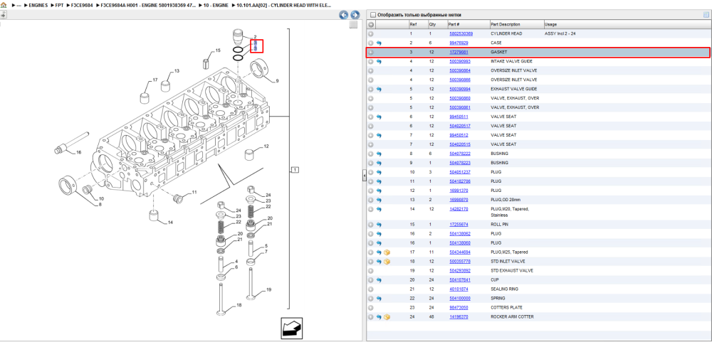Click the blue arrow for EXHAUST VALVE GUIDE
The width and height of the screenshot is (712, 342).
pos(379,90)
